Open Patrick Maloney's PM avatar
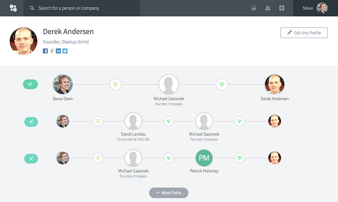Screen dimensions: 338x202 [204, 158]
